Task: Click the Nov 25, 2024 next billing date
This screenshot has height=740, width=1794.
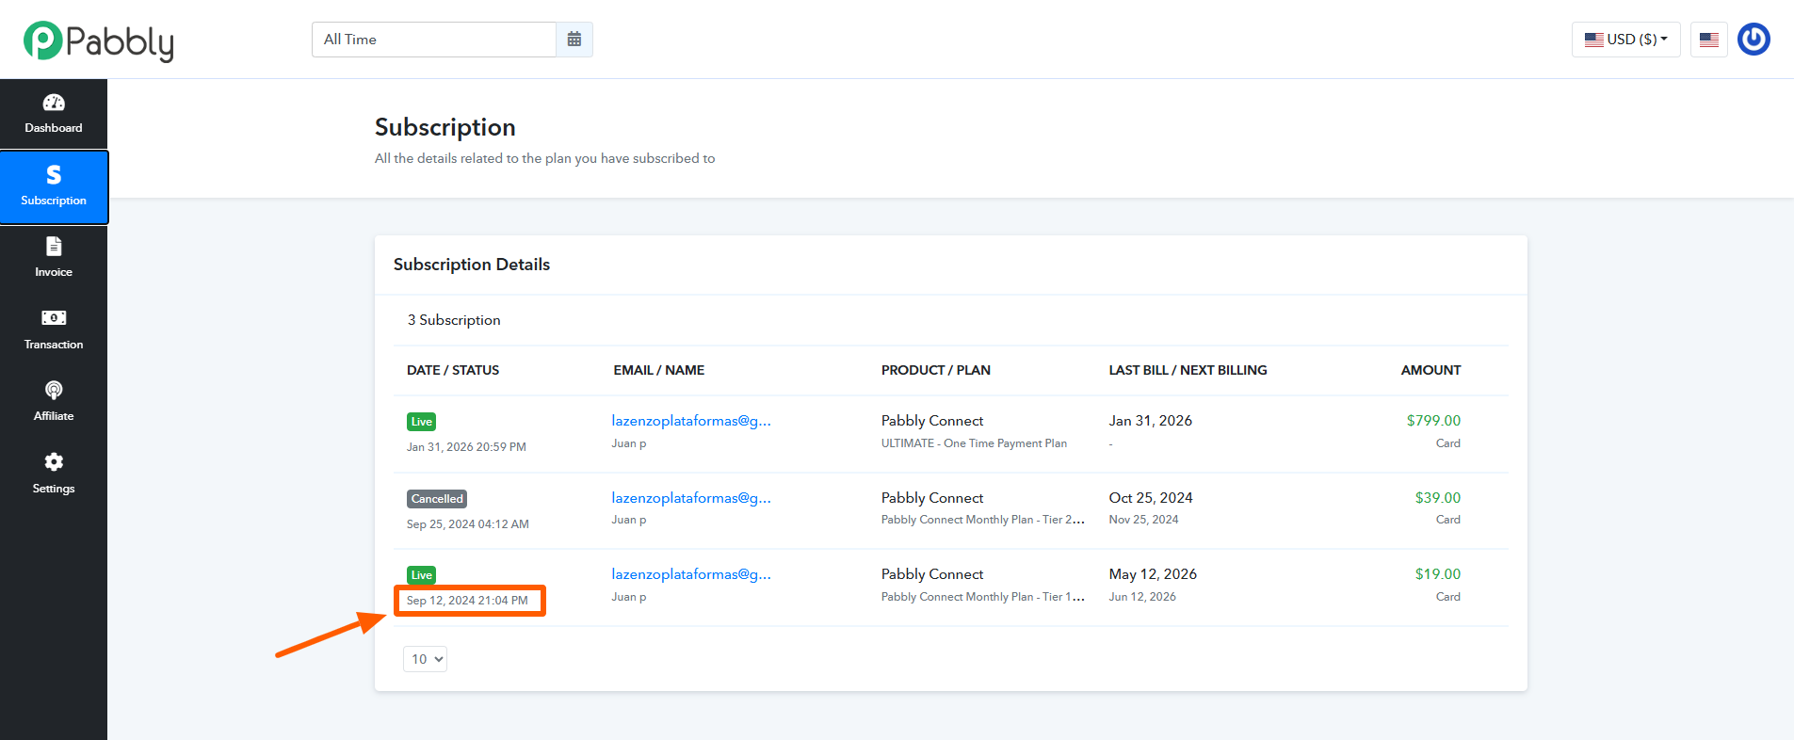Action: [1143, 520]
